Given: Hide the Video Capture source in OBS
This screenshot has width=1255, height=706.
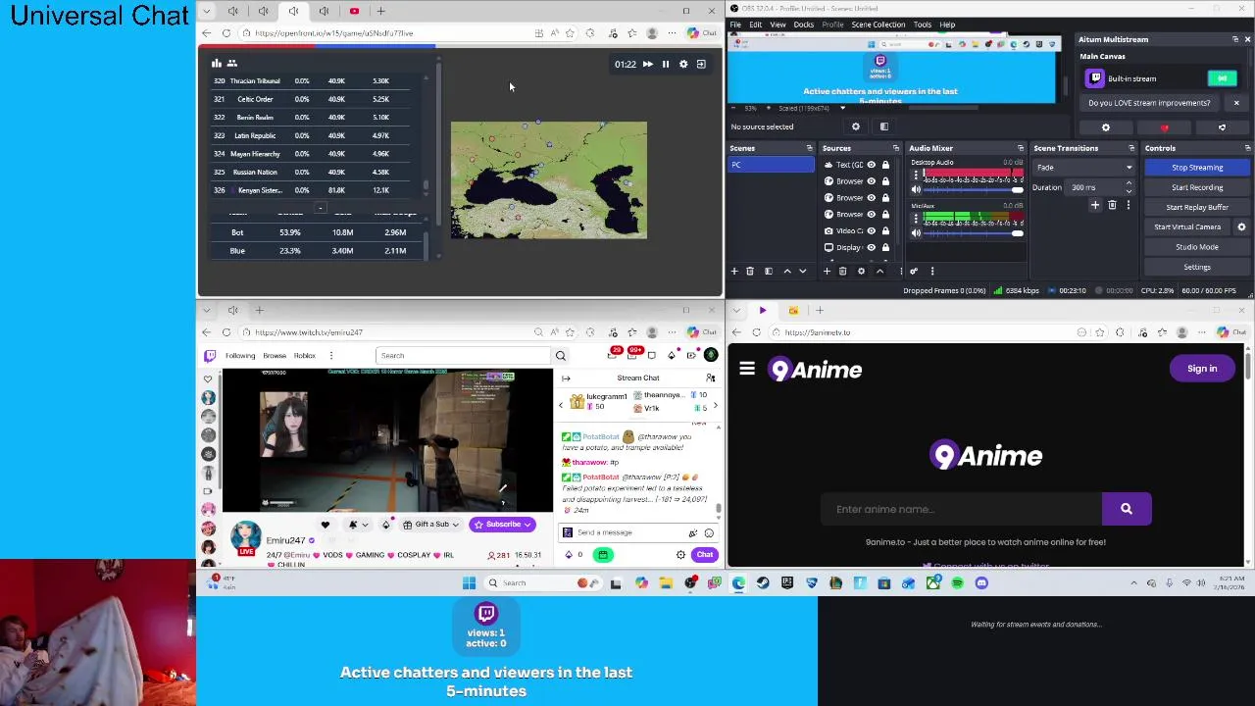Looking at the screenshot, I should click(x=871, y=230).
